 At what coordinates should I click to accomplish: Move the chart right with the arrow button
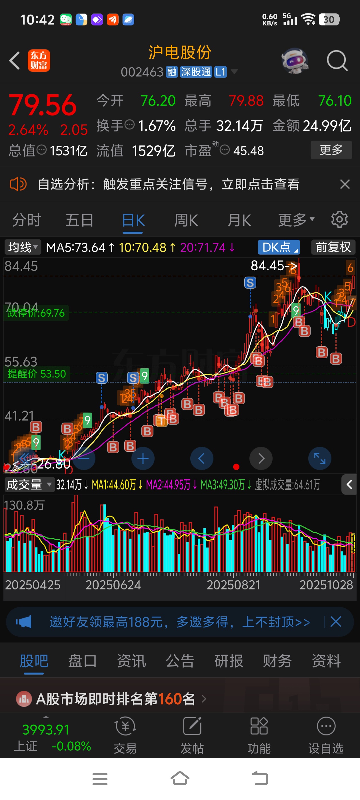[x=261, y=458]
